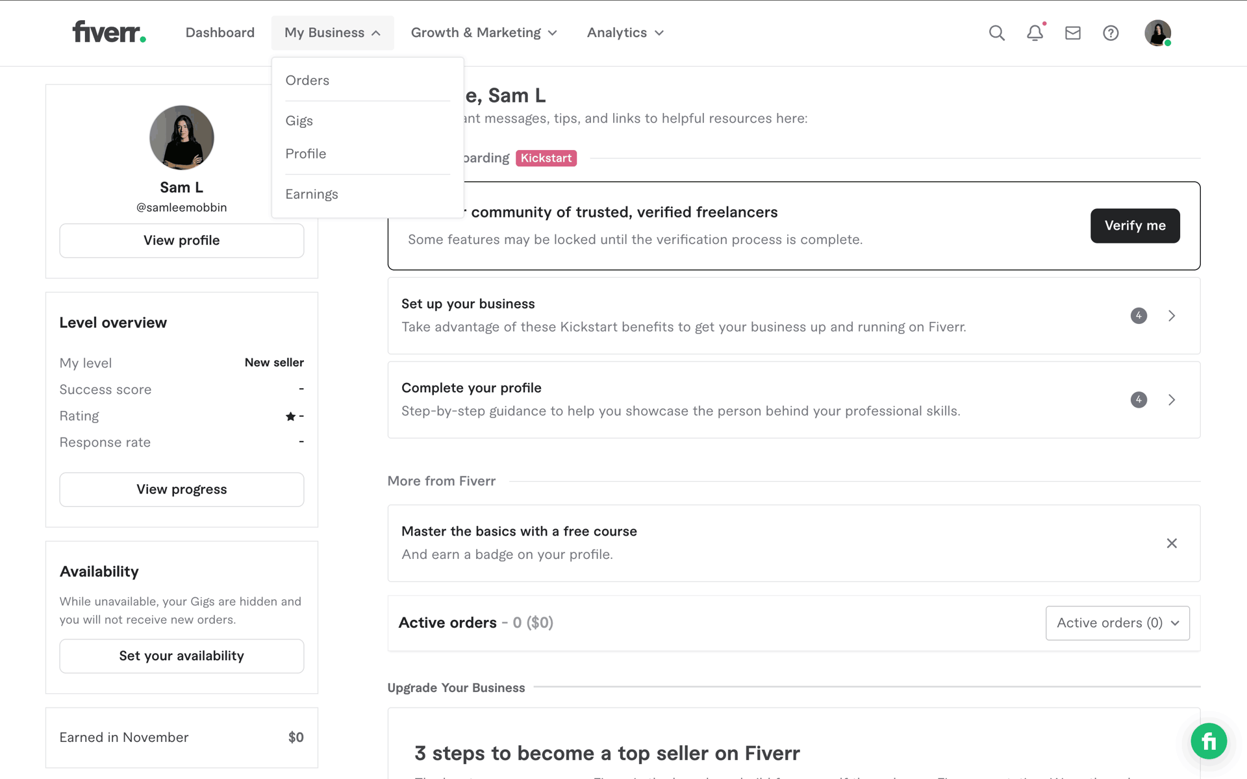Viewport: 1247px width, 779px height.
Task: Click the Sam L name under the avatar
Action: pyautogui.click(x=181, y=188)
